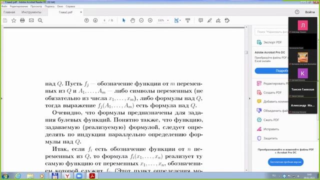Zoom in with the plus icon
This screenshot has height=180, width=320.
click(x=150, y=20)
